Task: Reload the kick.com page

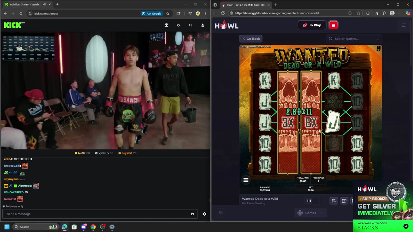Action: [x=21, y=14]
